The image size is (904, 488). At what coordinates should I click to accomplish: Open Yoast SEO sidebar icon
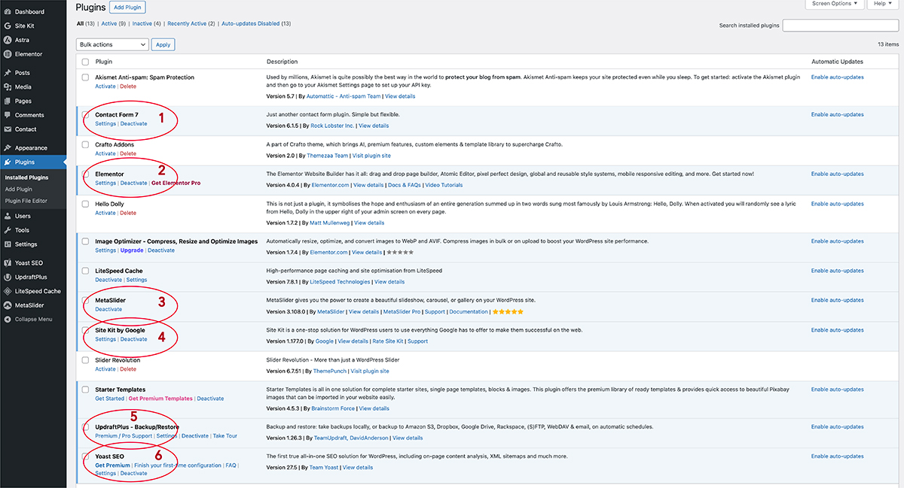click(8, 263)
